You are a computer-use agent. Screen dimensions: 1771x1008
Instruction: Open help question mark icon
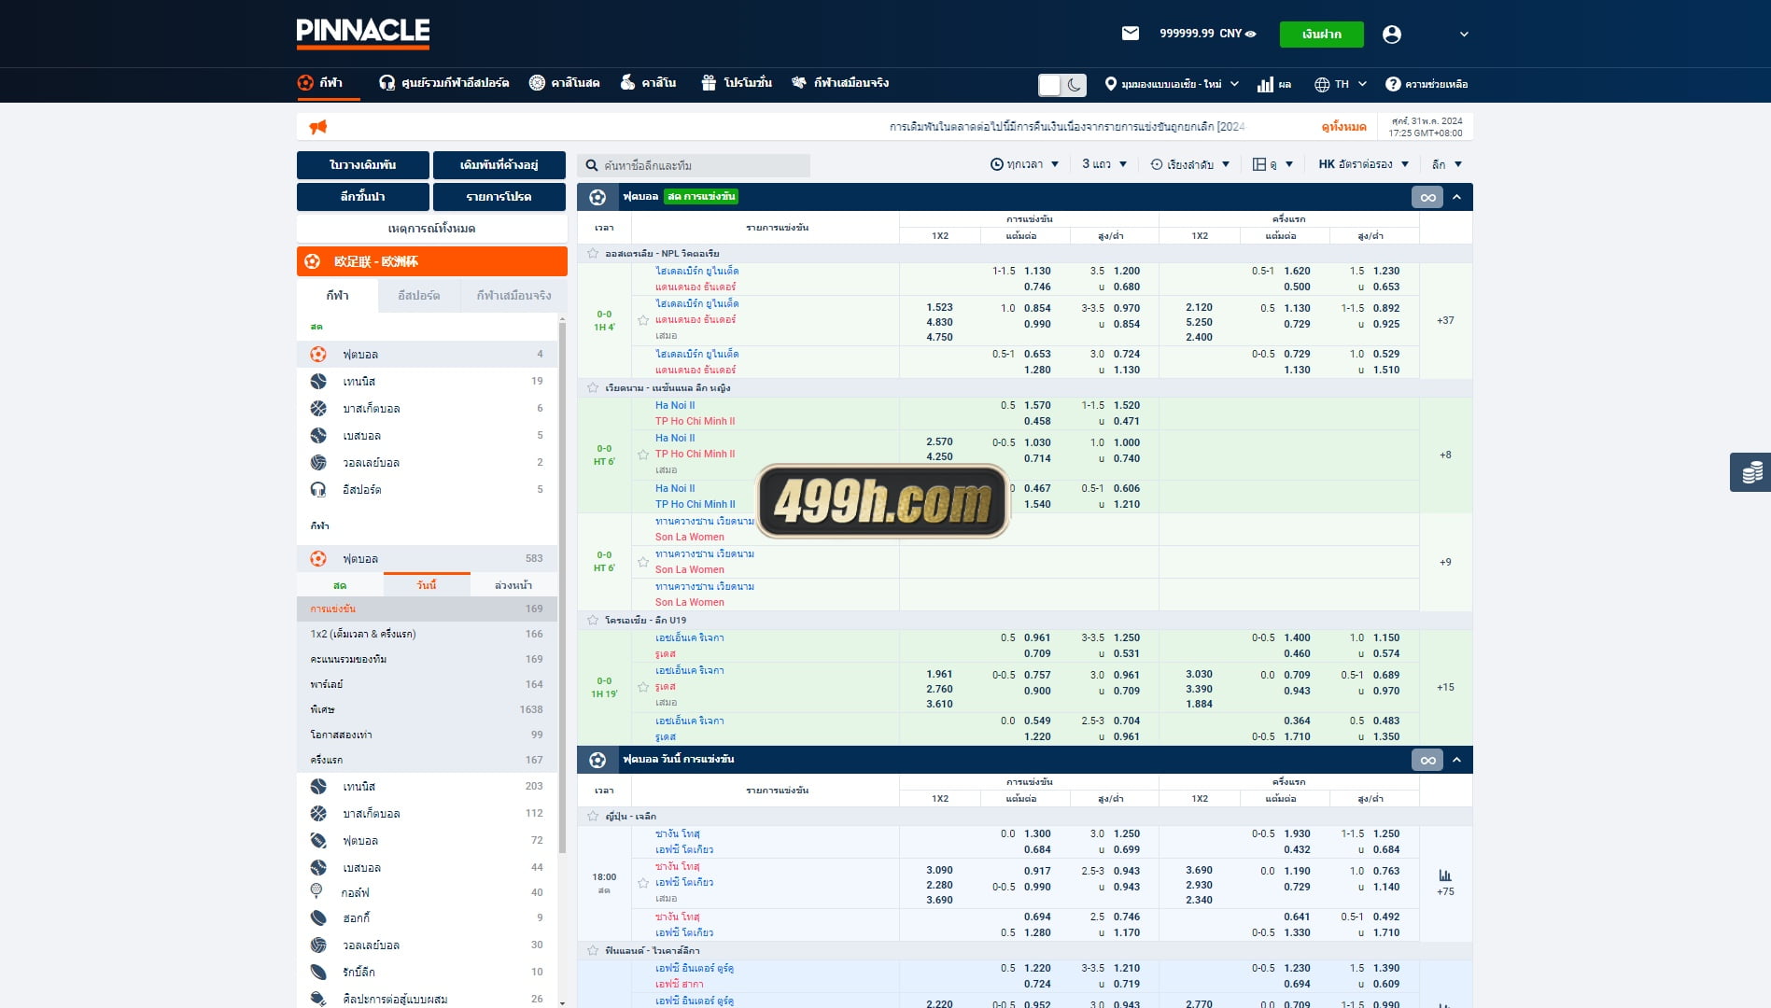click(x=1392, y=84)
